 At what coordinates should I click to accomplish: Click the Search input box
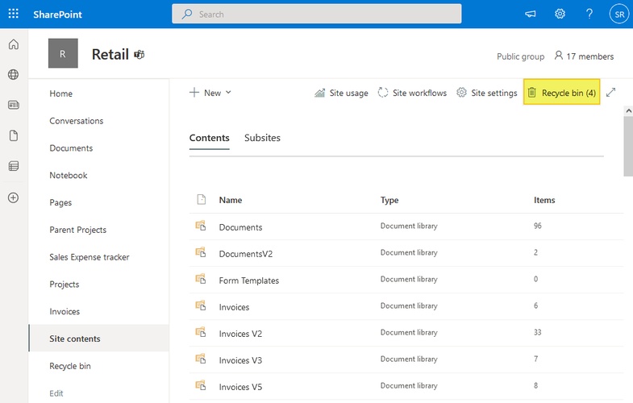click(x=316, y=15)
